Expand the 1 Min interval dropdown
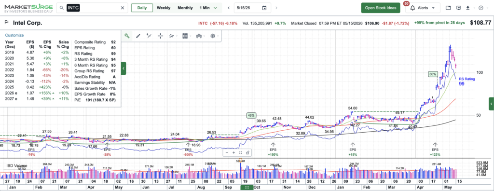Screen dimensions: 494x191 pos(208,8)
